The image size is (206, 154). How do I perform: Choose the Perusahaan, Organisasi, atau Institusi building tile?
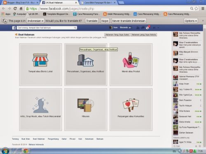(86, 64)
